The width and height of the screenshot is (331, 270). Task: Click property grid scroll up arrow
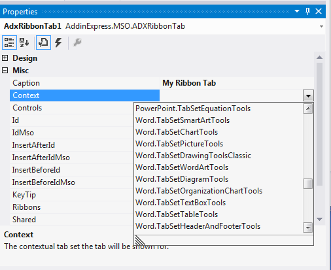pos(319,58)
